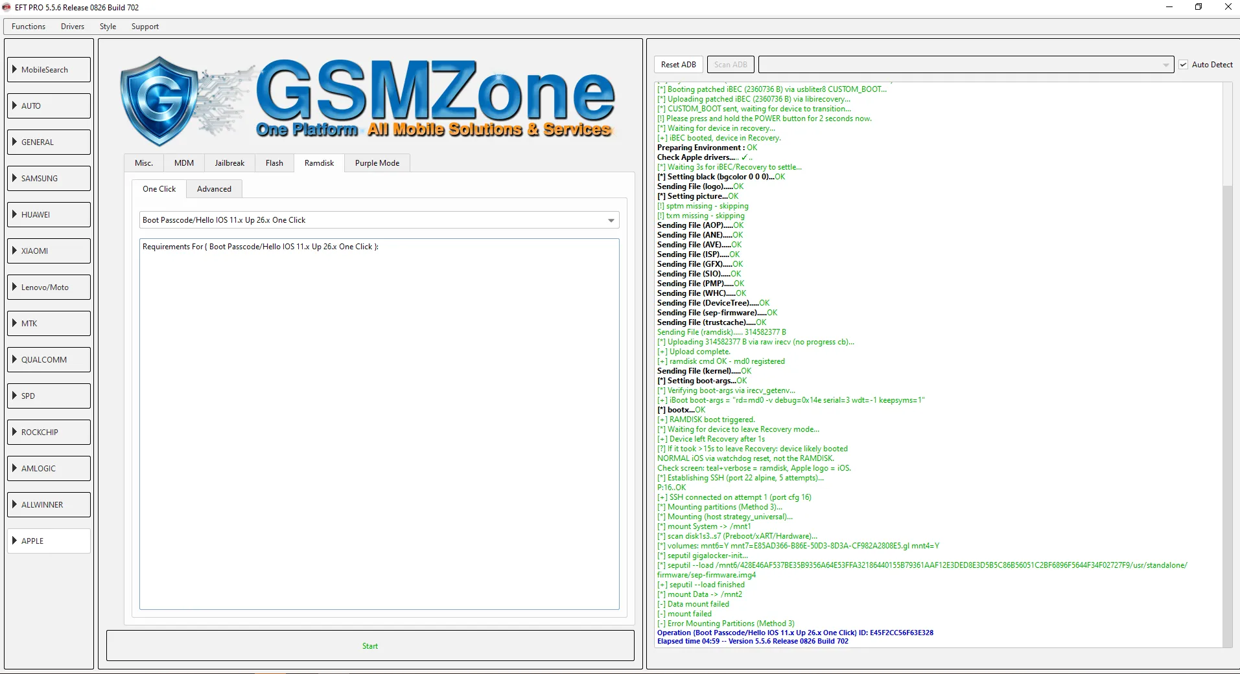Minimize the EFT PRO window
Image resolution: width=1240 pixels, height=674 pixels.
click(1169, 7)
